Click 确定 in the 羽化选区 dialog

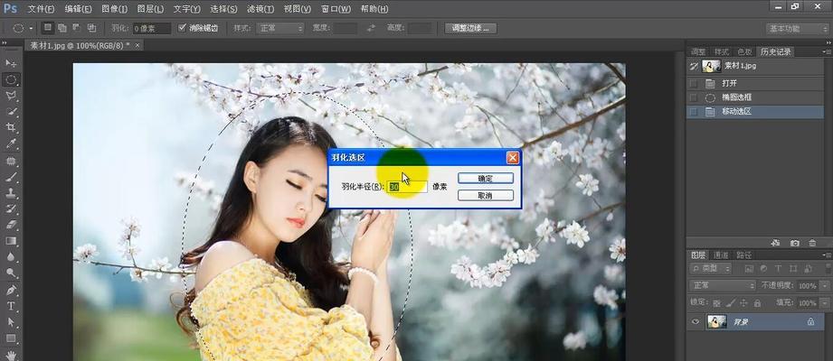pos(486,178)
